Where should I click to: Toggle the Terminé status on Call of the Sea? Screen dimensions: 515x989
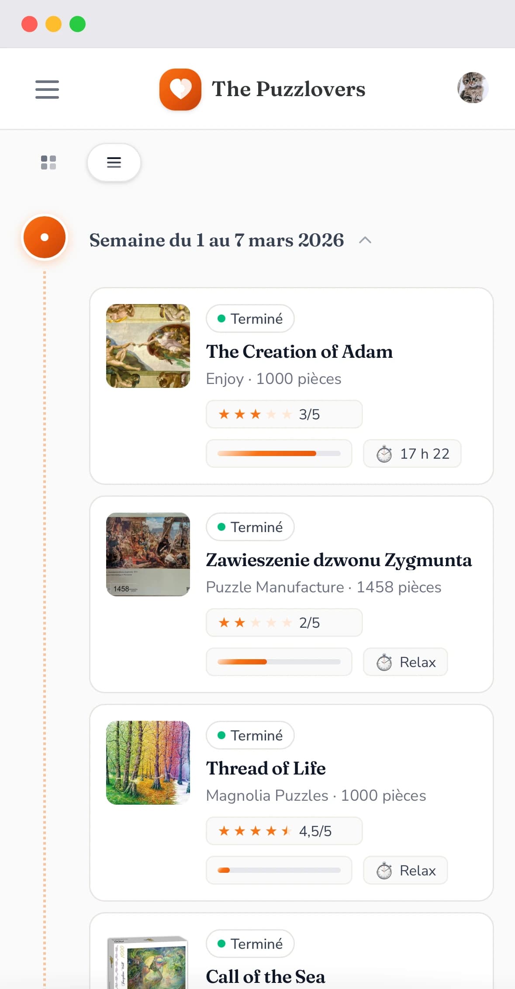coord(249,944)
